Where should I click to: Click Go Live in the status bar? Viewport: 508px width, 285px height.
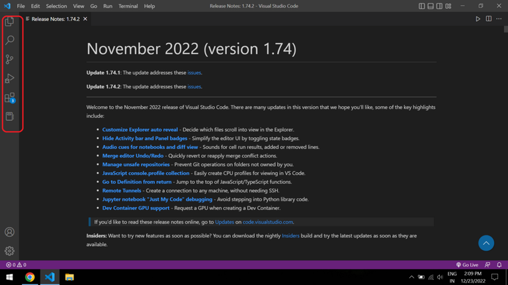[x=467, y=265]
